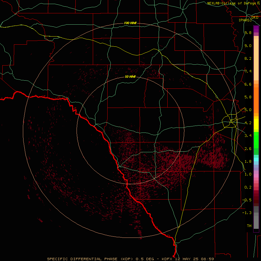This screenshot has width=261, height=261.
Task: Pick the pink segment of the color bar
Action: point(256,176)
